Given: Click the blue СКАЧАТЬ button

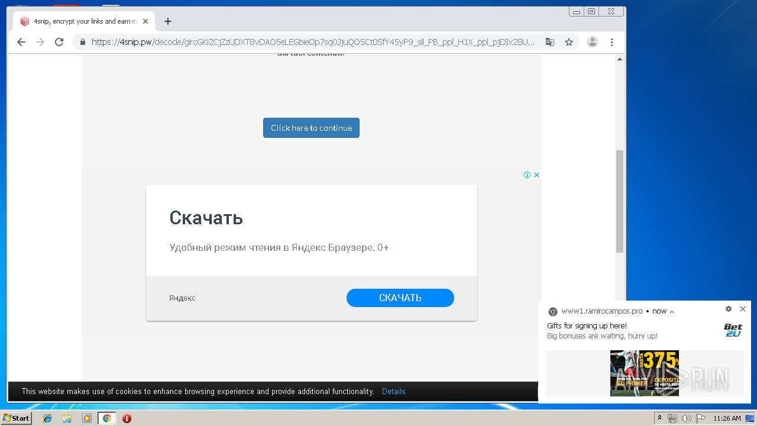Looking at the screenshot, I should point(400,298).
